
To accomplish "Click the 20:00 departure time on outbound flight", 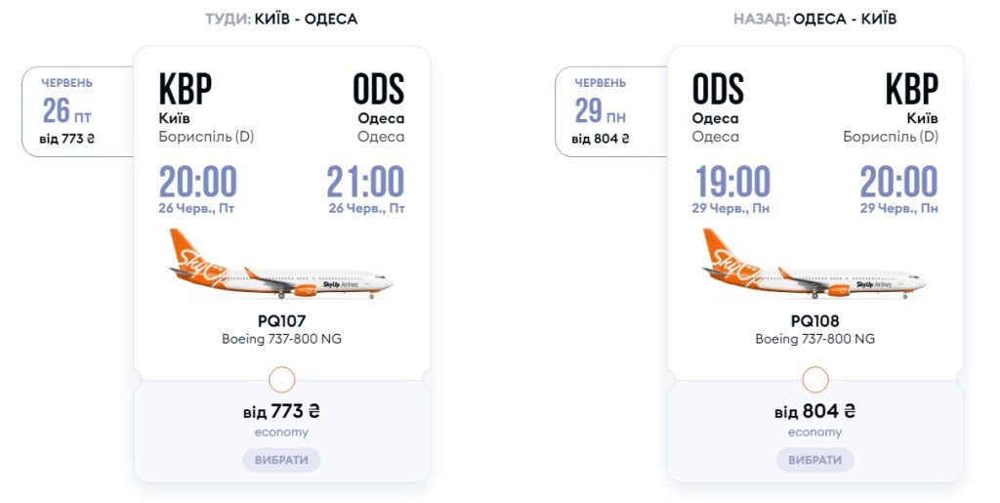I will pos(198,183).
